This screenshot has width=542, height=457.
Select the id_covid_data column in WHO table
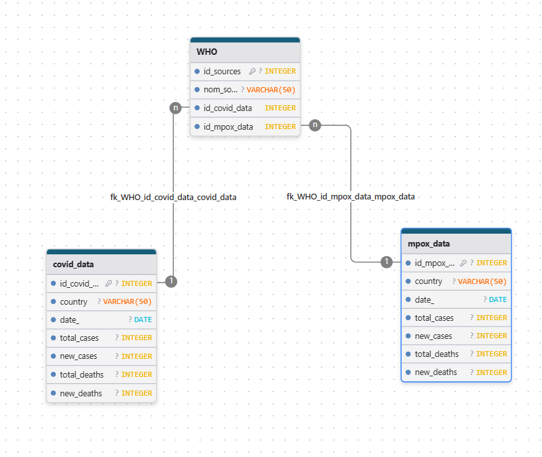coord(245,108)
